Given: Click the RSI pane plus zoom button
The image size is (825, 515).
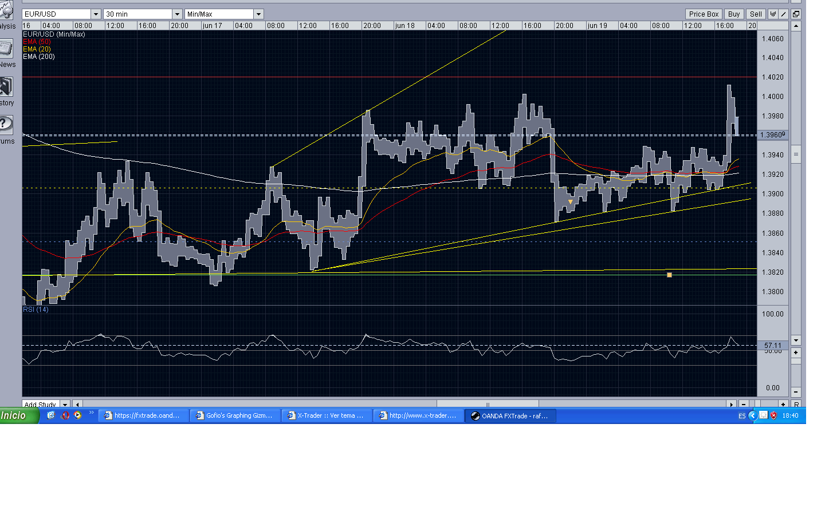Looking at the screenshot, I should (796, 352).
